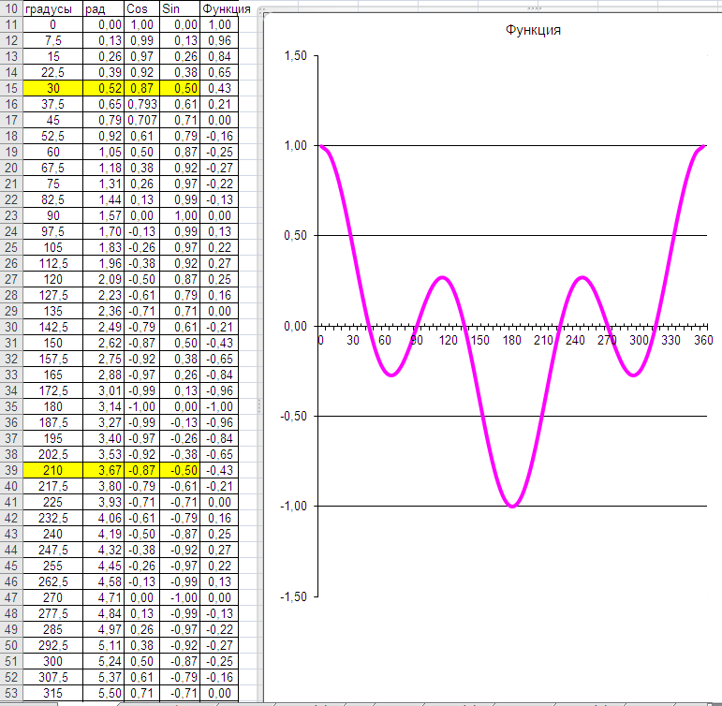
Task: Select the degrees cell 60
Action: (x=53, y=152)
